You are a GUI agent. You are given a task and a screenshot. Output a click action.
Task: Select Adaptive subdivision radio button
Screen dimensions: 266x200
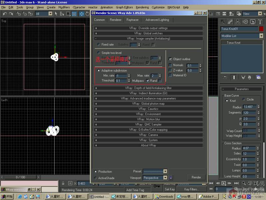tap(98, 70)
